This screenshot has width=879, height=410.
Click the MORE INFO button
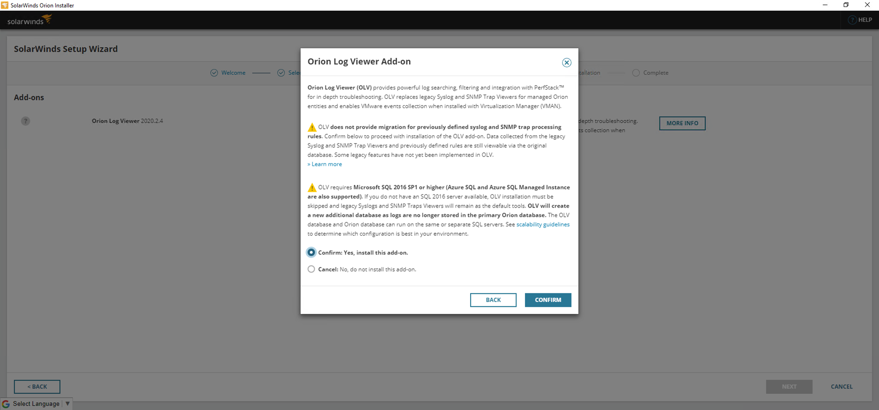point(682,123)
